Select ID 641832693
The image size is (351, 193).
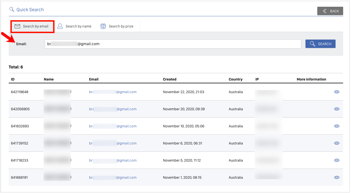[x=20, y=126]
